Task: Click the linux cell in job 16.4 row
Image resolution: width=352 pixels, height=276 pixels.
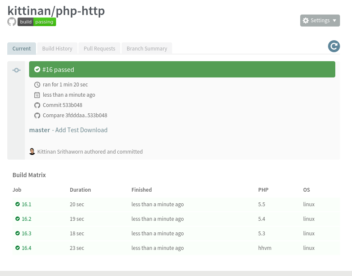Action: 309,248
